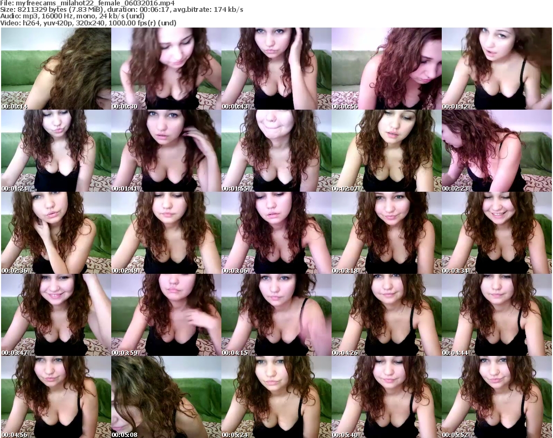
Task: Open the thumbnail stamped 00:02:07
Action: (387, 151)
